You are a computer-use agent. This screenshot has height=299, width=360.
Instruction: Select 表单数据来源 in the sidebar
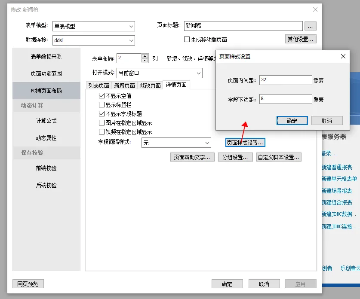tap(46, 56)
